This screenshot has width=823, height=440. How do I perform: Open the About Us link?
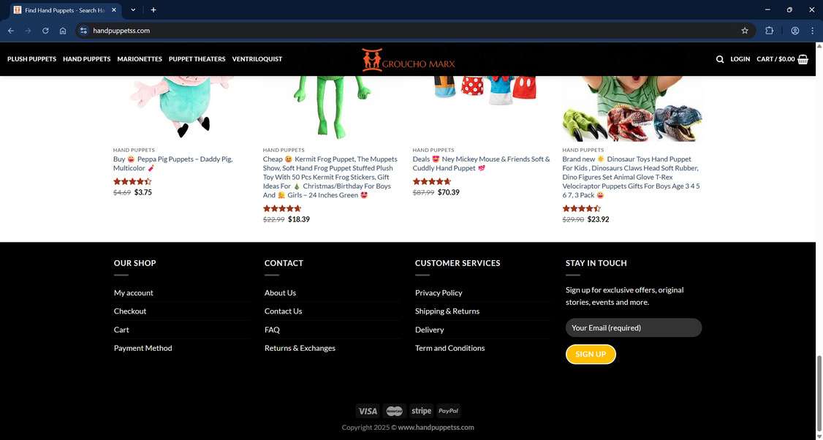pos(280,293)
